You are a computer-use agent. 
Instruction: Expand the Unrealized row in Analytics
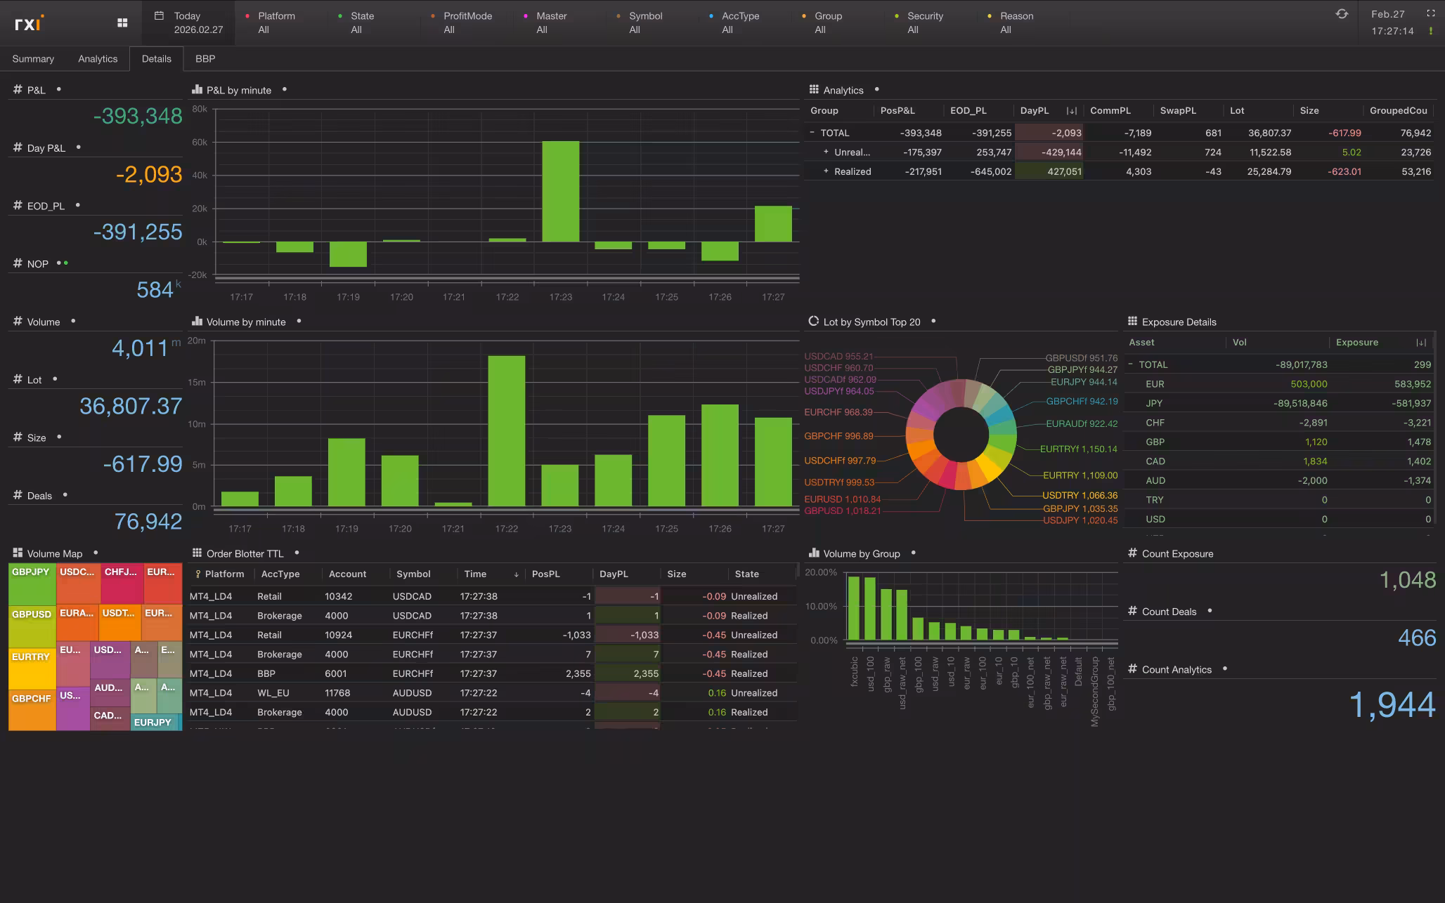[x=826, y=152]
